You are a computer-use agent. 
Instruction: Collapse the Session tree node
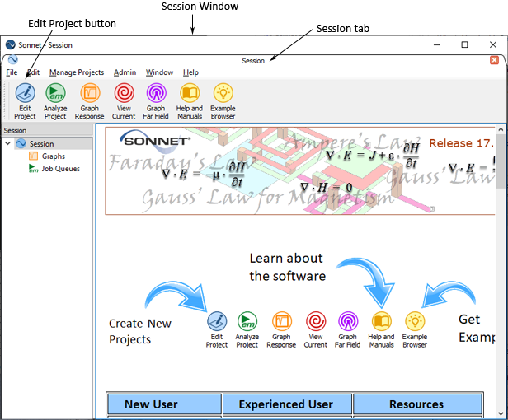pos(8,143)
